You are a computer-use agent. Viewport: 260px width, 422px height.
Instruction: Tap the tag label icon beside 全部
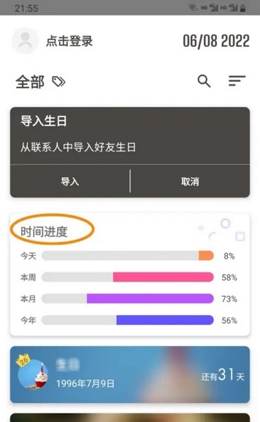58,82
